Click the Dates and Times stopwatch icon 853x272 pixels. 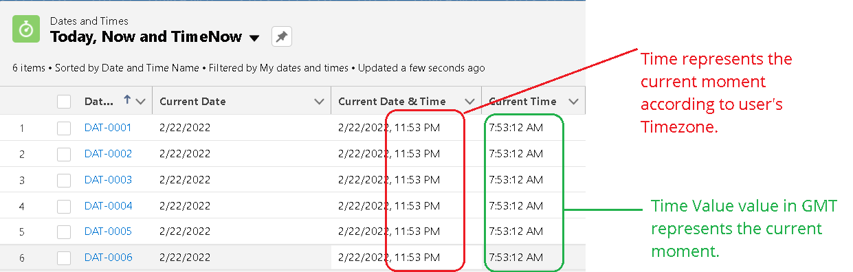[x=26, y=30]
